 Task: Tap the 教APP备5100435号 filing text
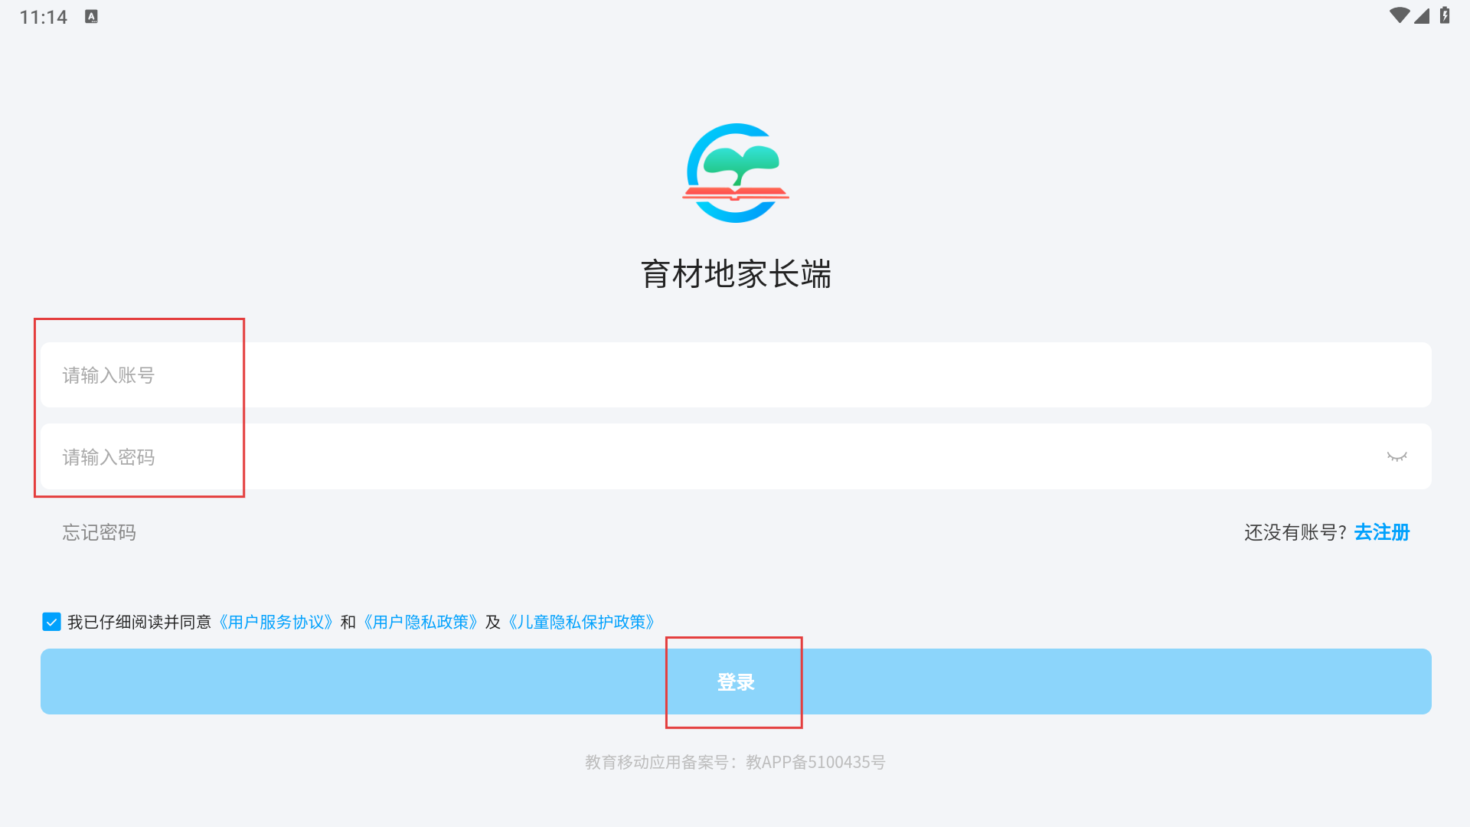tap(815, 762)
